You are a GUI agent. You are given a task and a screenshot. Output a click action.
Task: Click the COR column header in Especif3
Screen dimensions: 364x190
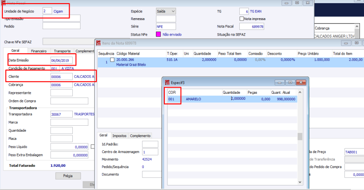[172, 92]
